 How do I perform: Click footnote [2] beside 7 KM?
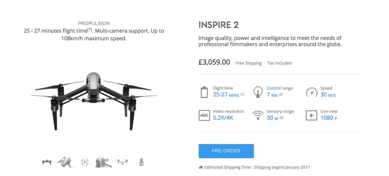[x=280, y=95]
